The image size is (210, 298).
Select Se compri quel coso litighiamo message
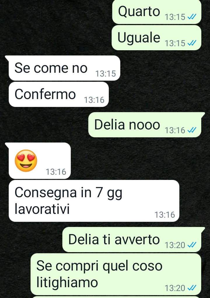click(116, 274)
